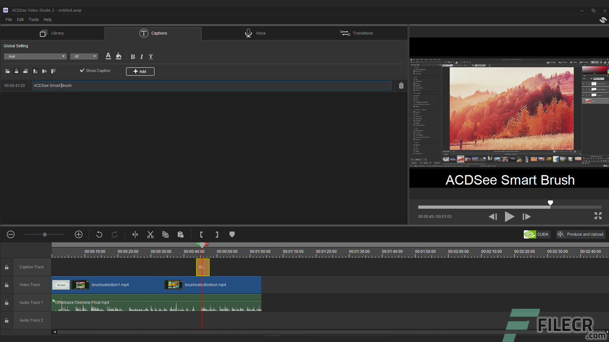Click the CUDA acceleration button

[x=537, y=234]
